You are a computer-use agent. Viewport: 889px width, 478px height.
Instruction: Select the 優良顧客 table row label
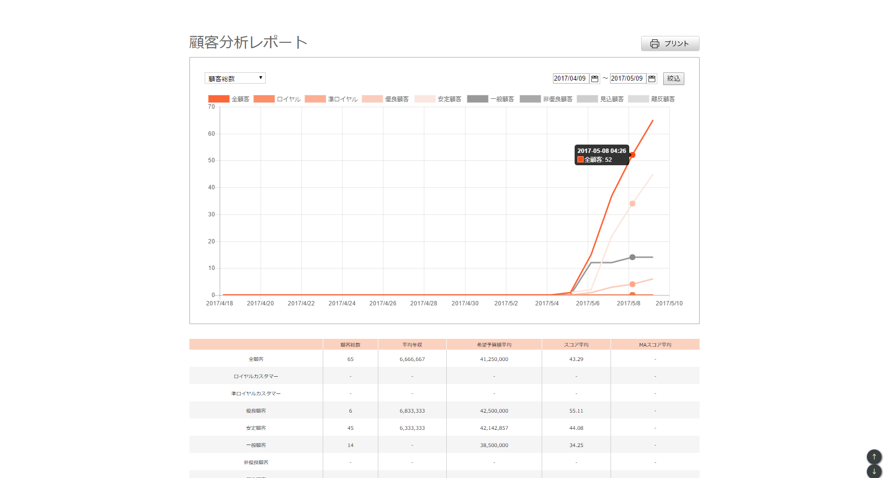point(256,411)
